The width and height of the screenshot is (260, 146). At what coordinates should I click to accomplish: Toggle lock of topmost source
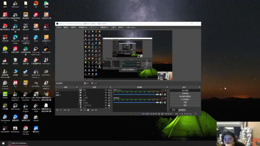point(109,90)
